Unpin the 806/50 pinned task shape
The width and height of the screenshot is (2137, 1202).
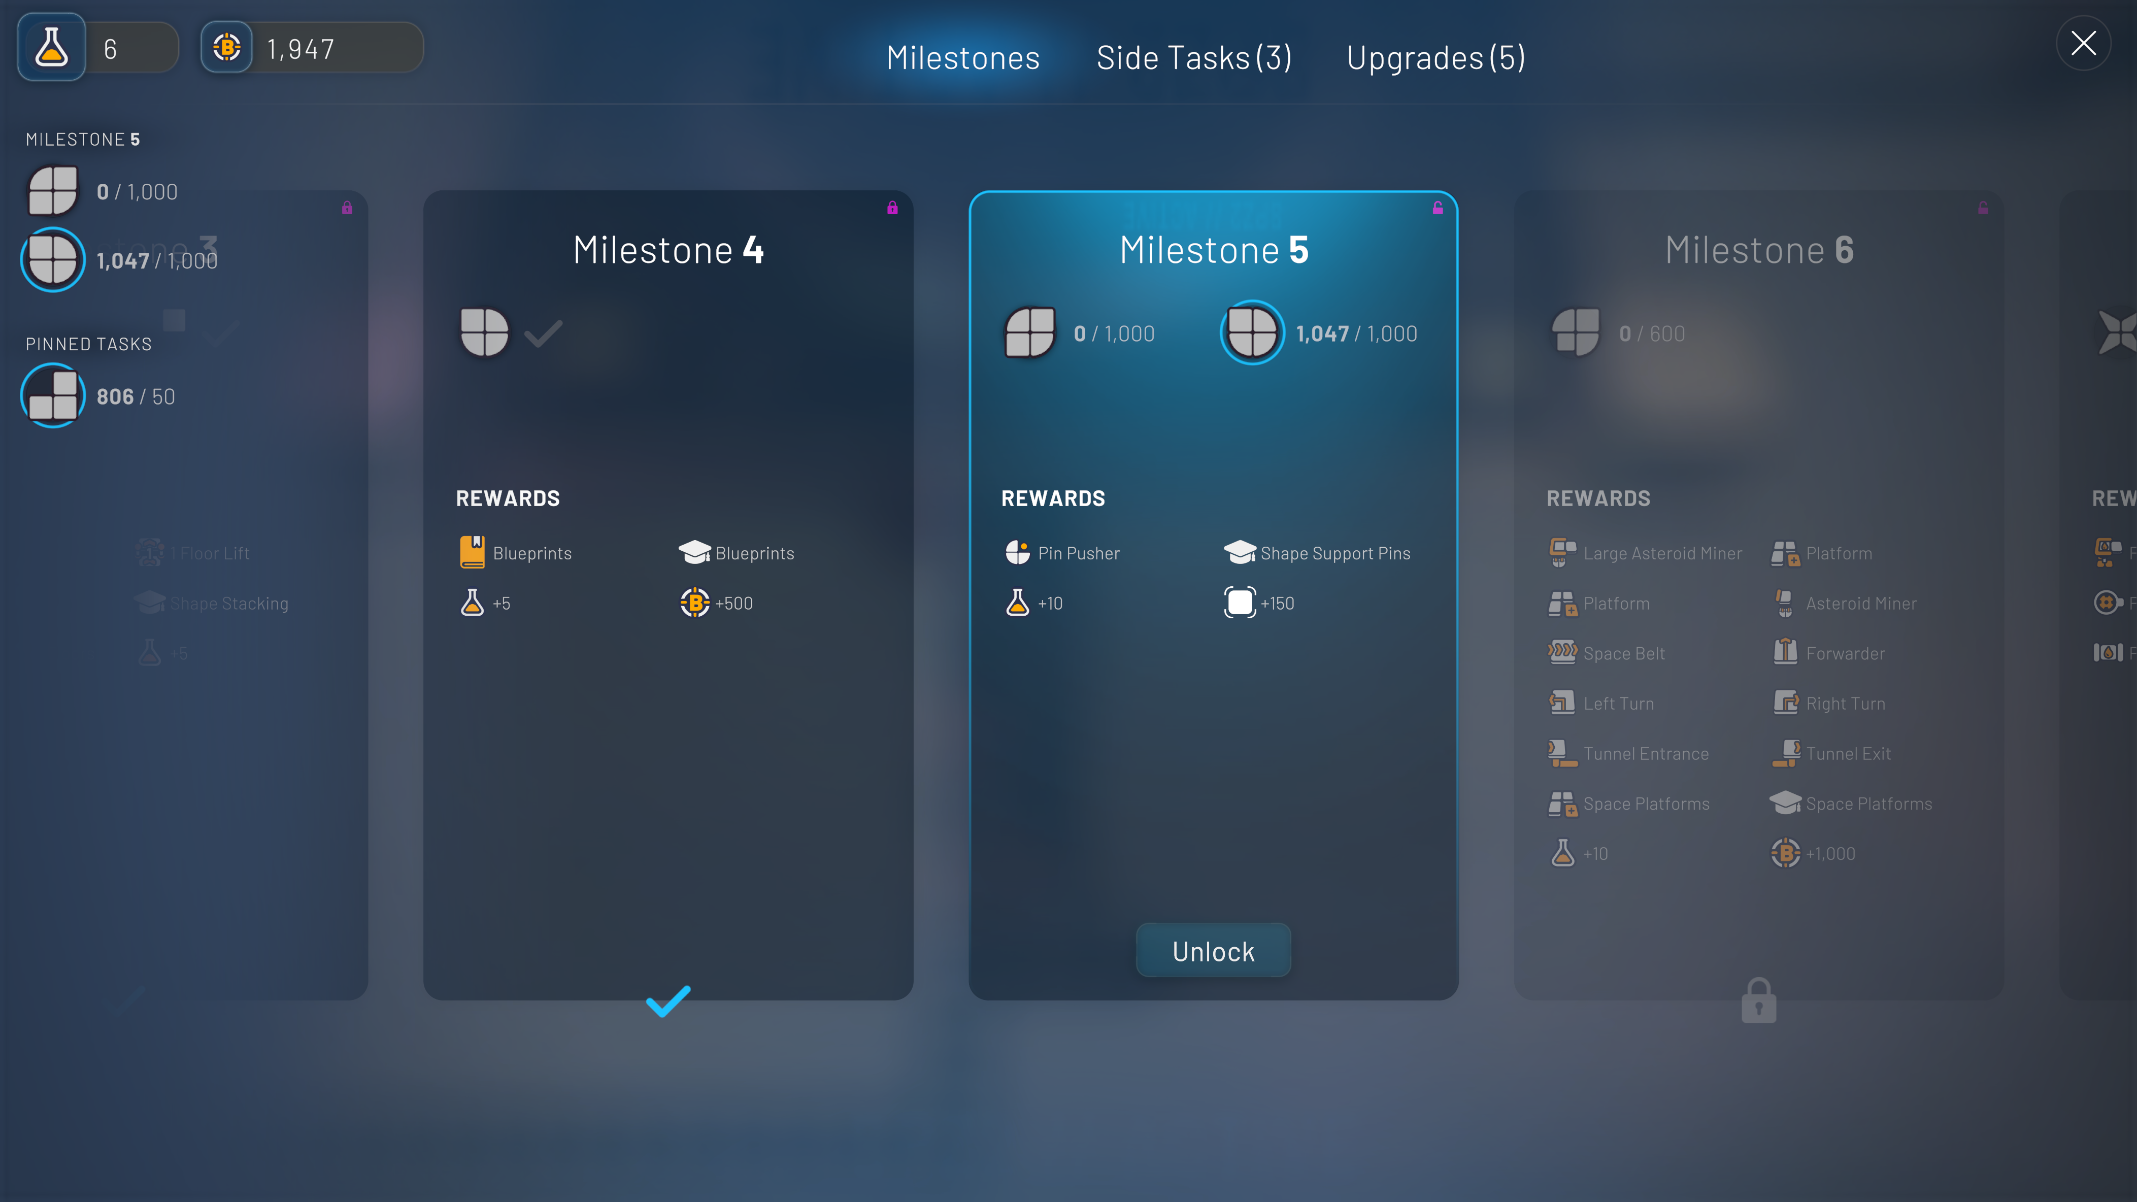(x=52, y=396)
